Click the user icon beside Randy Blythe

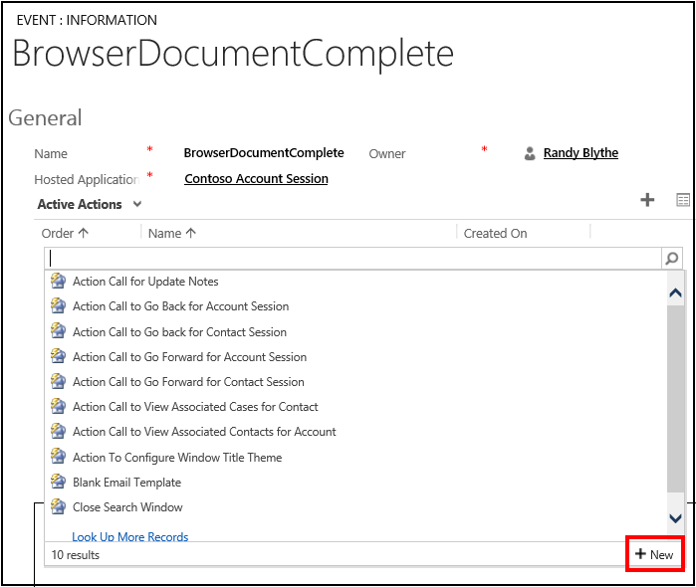pyautogui.click(x=530, y=153)
